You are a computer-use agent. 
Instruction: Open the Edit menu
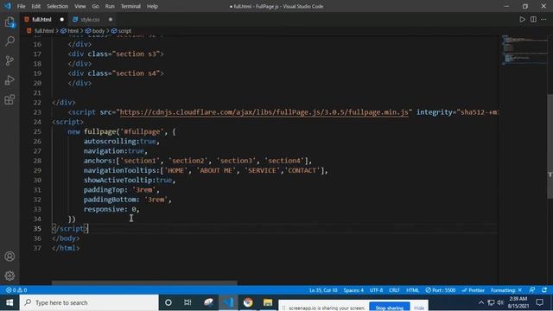pos(36,6)
